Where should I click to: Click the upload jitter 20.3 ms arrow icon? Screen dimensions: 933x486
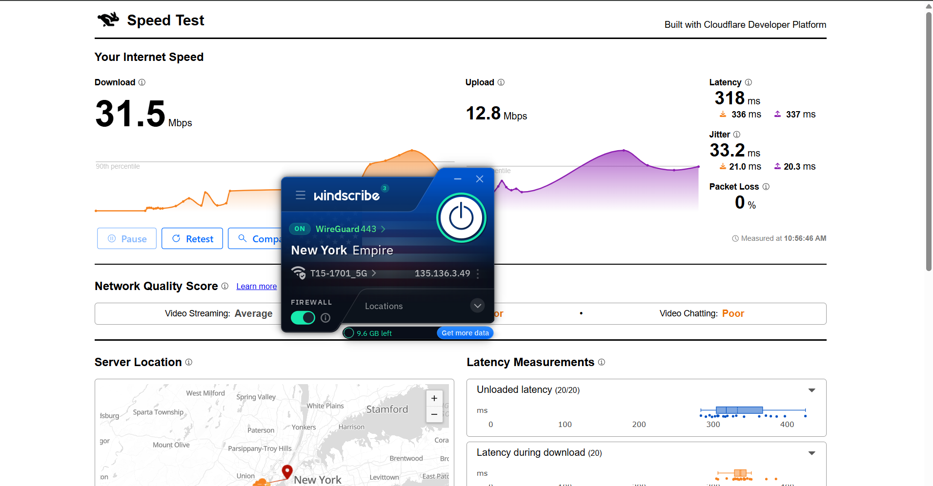click(x=778, y=166)
